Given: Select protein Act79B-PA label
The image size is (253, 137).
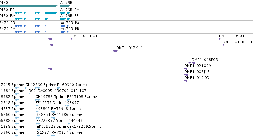Looking at the screenshot, I should pos(70,23).
